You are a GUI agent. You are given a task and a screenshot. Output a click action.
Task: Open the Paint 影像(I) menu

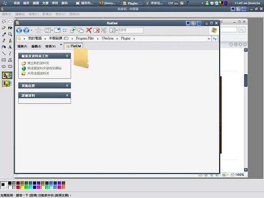pyautogui.click(x=47, y=14)
